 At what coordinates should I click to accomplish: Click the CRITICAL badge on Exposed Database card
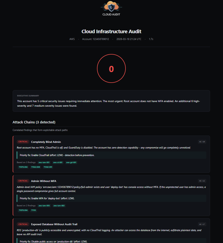coord(23,224)
